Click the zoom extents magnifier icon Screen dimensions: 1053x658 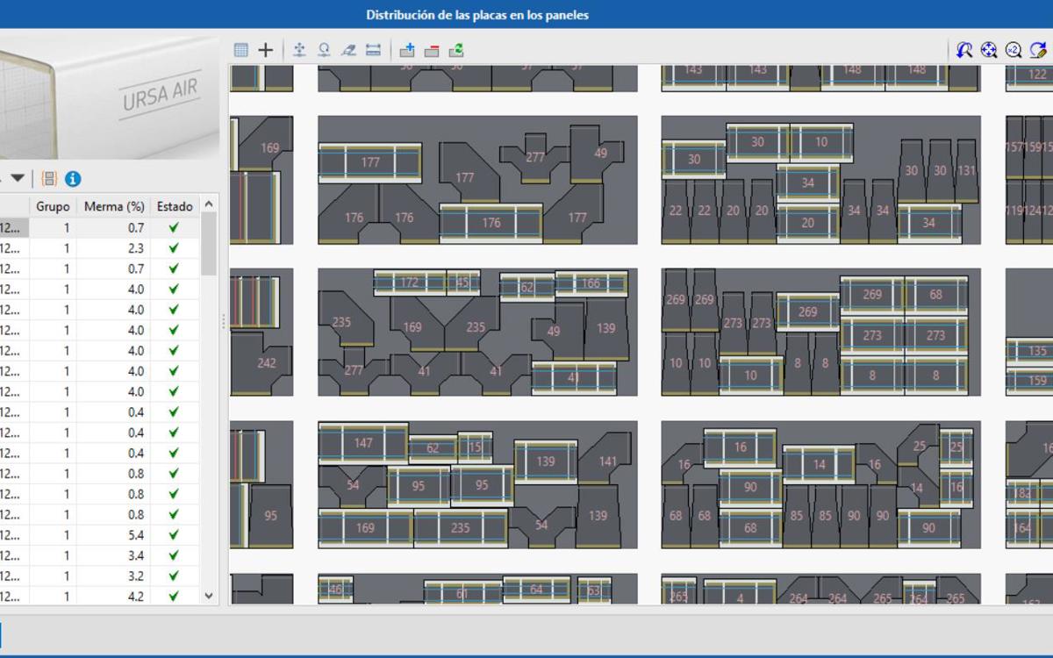pyautogui.click(x=989, y=50)
